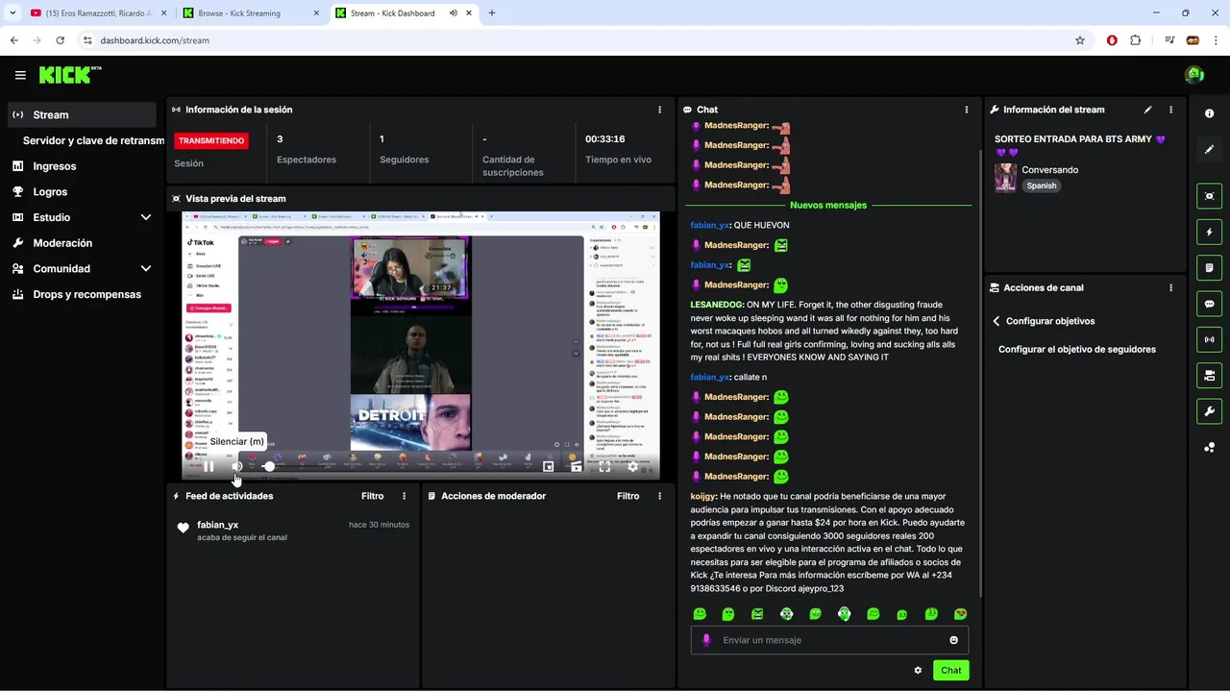Switch to Browse - Kick Streaming tab
Screen dimensions: 1230x692
250,13
